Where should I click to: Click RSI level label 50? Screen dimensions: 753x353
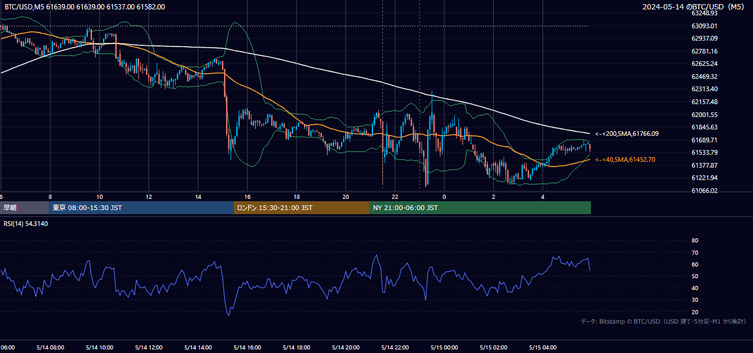click(x=695, y=276)
